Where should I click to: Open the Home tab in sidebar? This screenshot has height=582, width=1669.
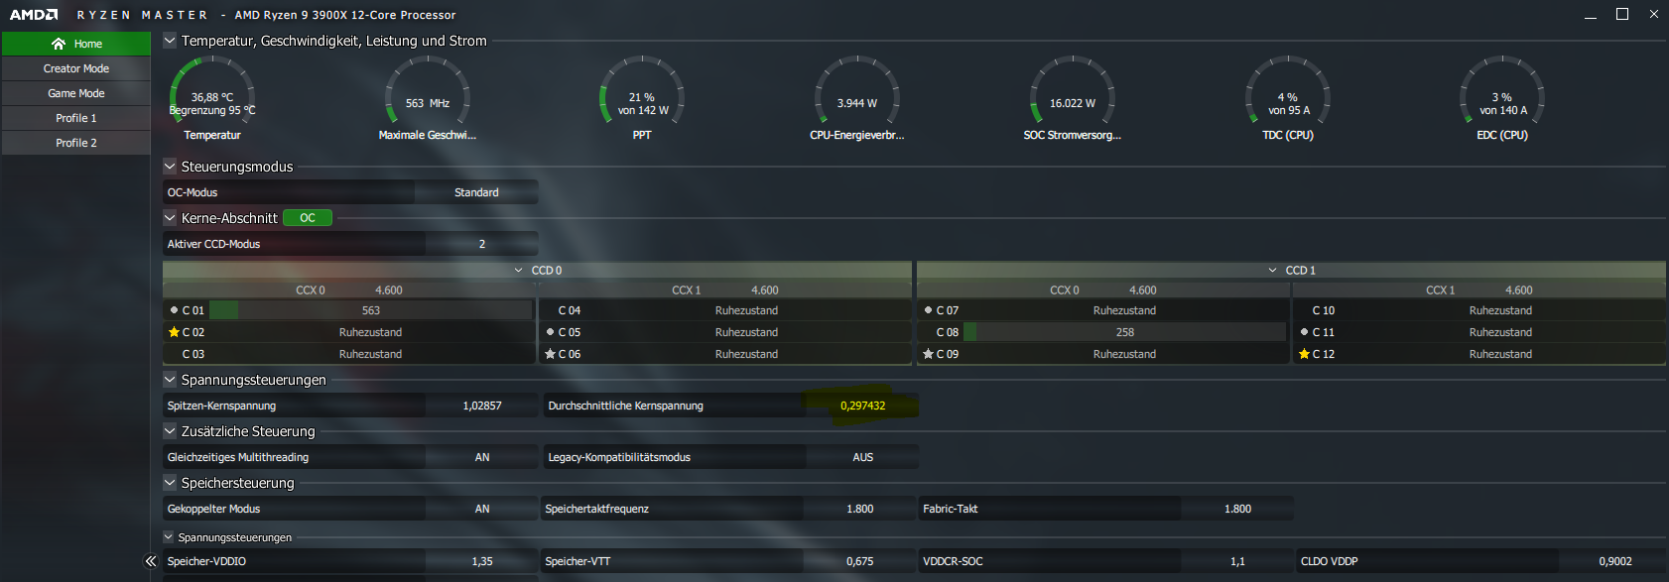[76, 44]
